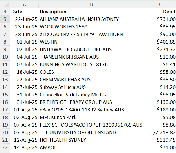
Task: Select the $35.50 debit amount
Action: coord(160,80)
